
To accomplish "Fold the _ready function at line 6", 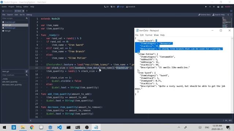I will tap(39, 35).
